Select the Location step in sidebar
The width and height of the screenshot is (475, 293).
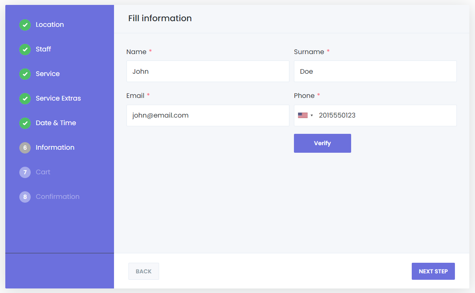[50, 25]
